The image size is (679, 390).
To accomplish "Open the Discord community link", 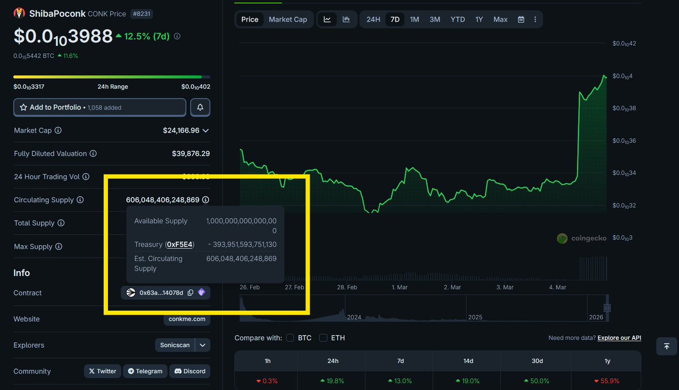I will tap(190, 371).
